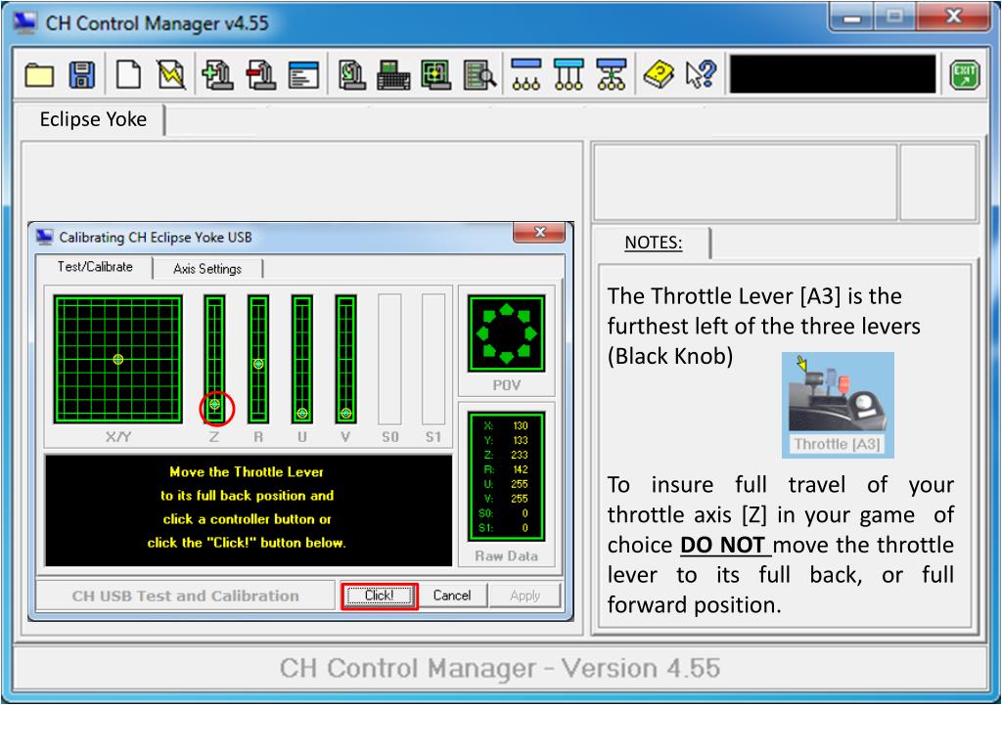Open a map file with the folder icon
Viewport: 1002px width, 751px height.
(39, 75)
